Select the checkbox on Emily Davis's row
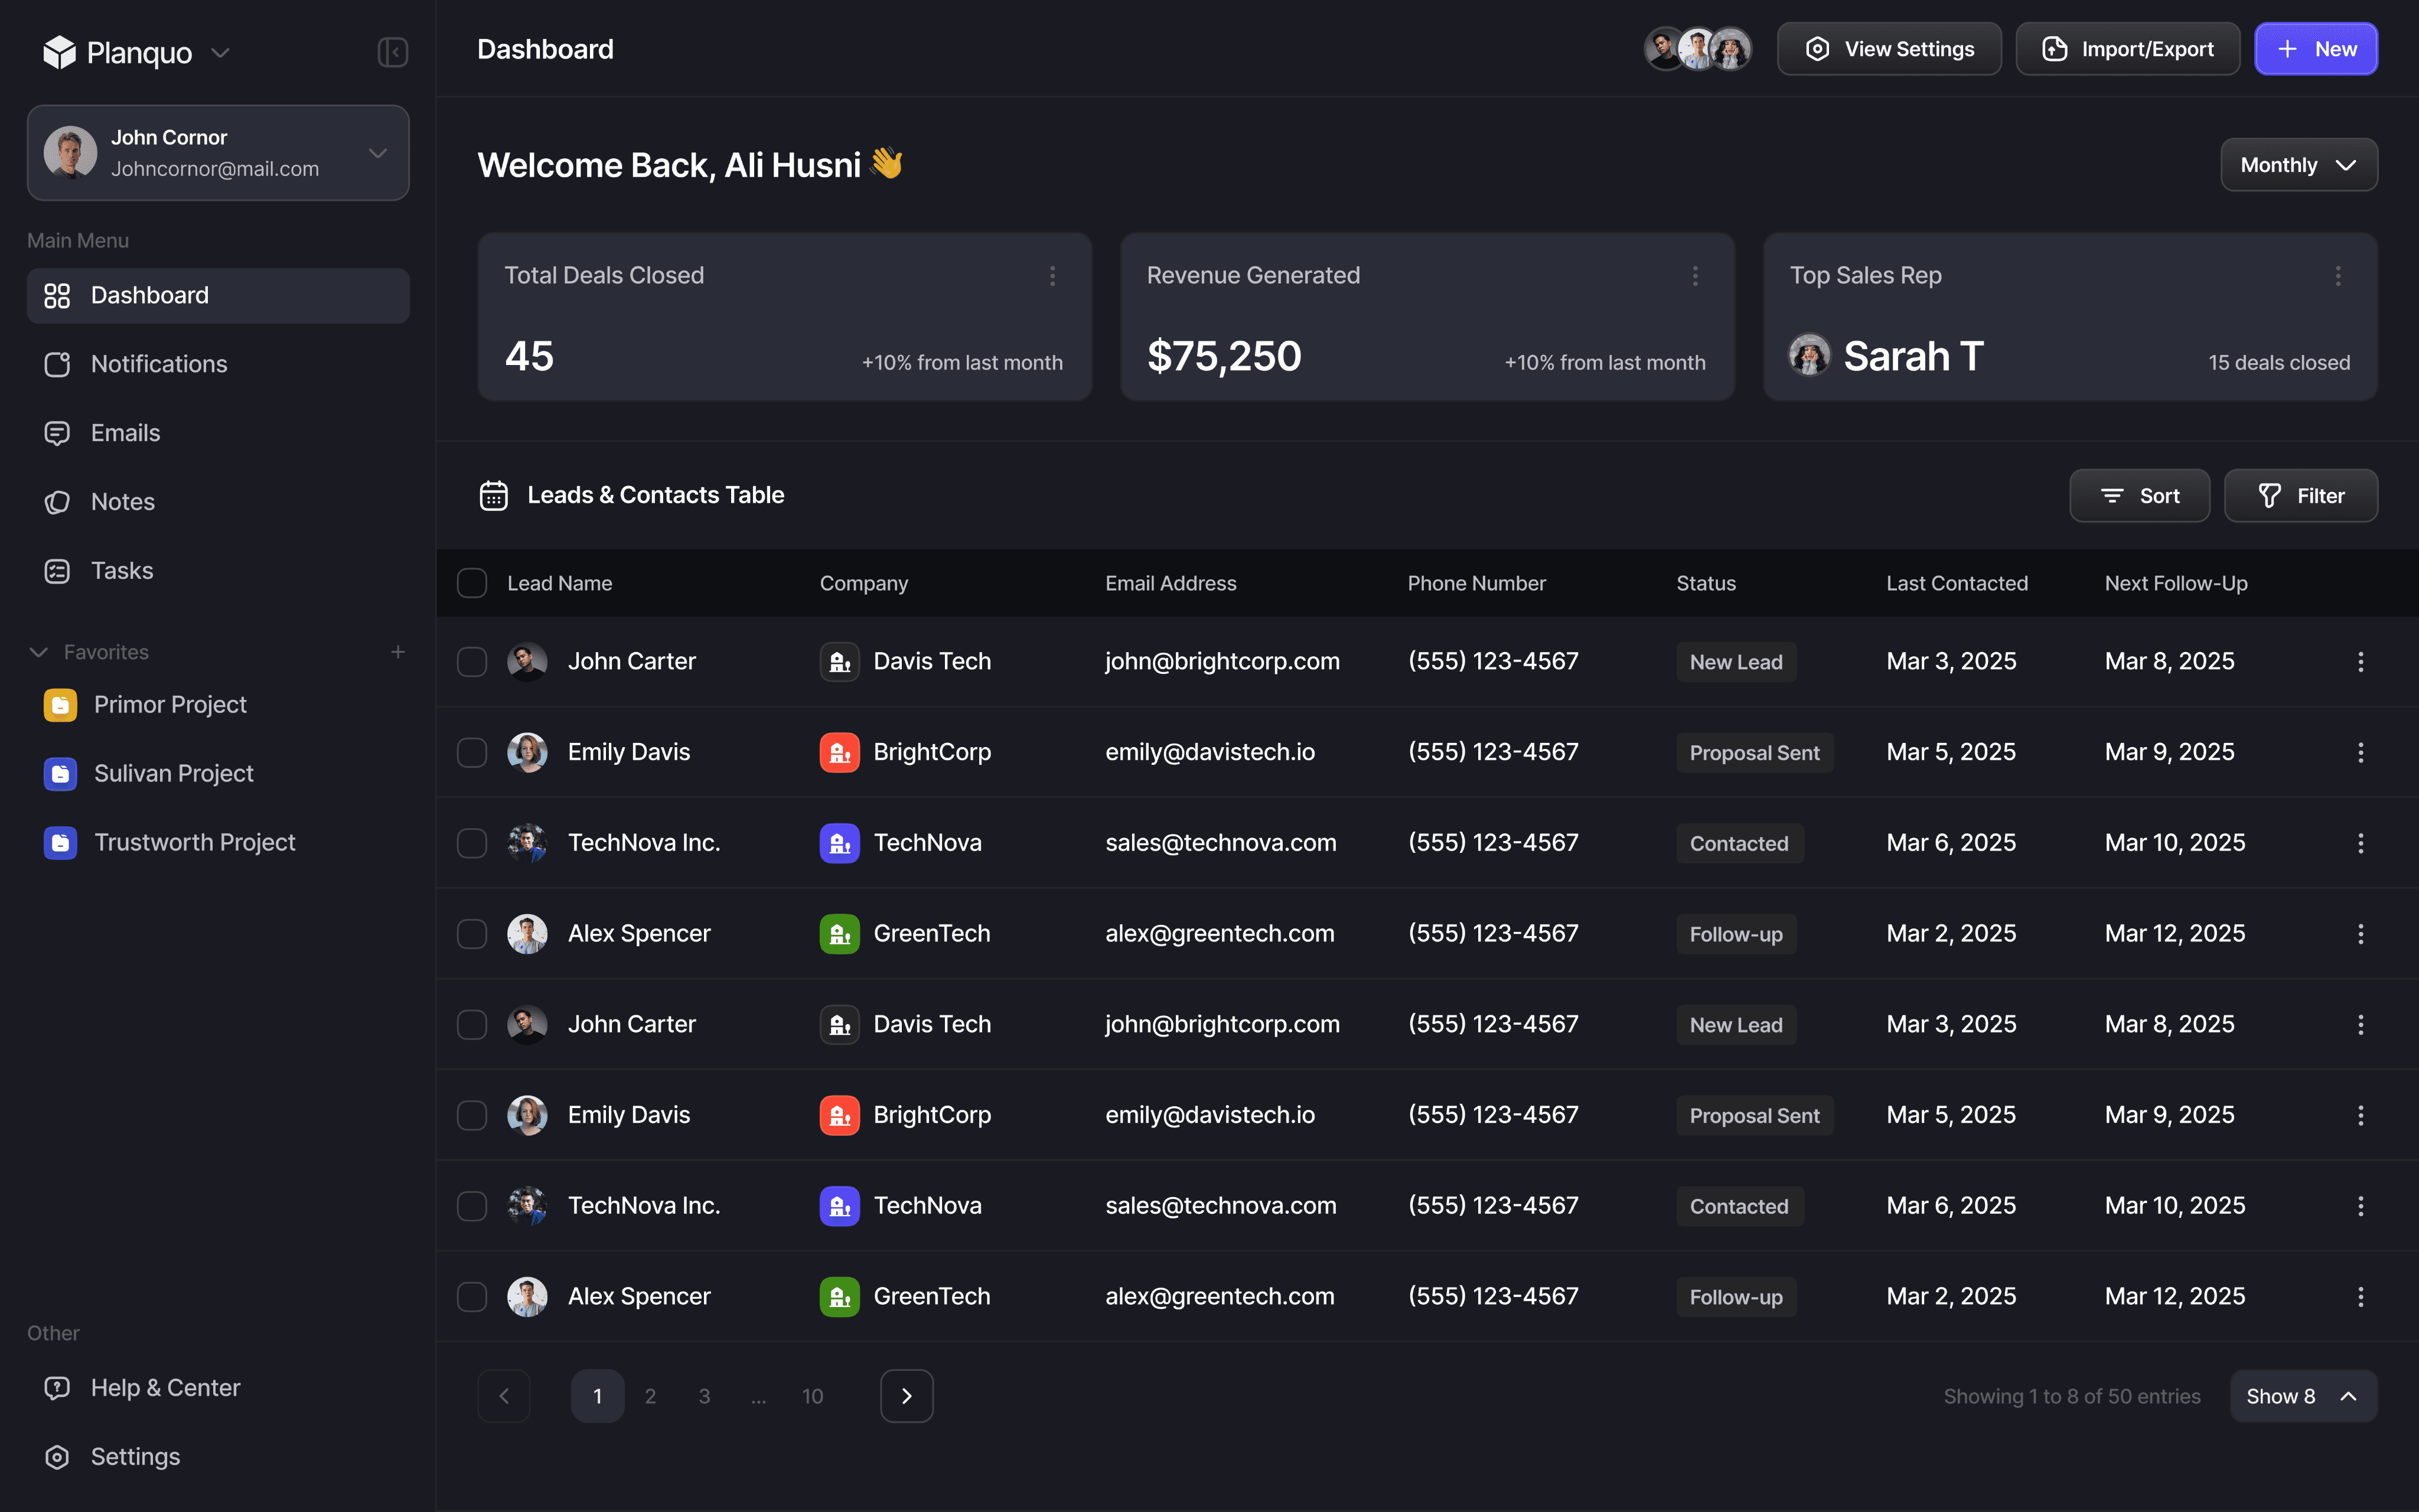The image size is (2419, 1512). coord(471,752)
